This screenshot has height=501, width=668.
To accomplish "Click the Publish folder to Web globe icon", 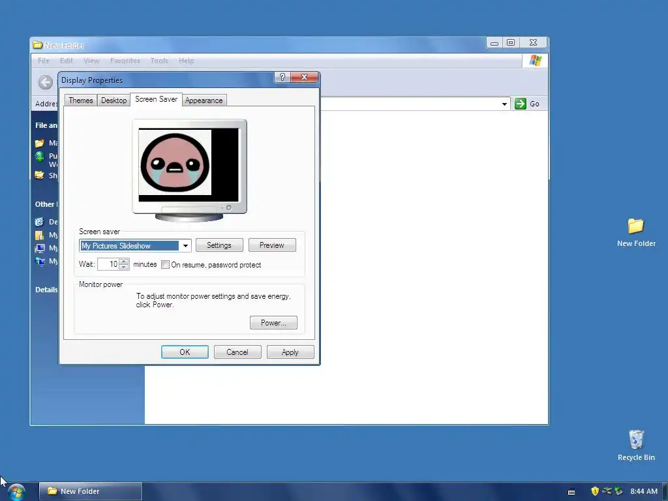I will 40,157.
